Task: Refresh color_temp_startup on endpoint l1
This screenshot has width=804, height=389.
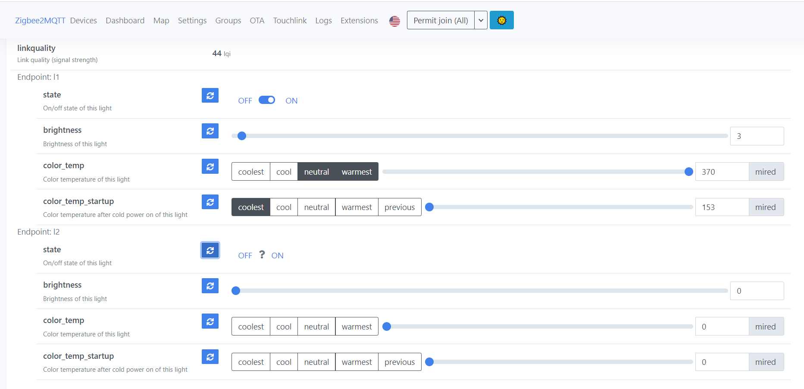Action: (x=210, y=202)
